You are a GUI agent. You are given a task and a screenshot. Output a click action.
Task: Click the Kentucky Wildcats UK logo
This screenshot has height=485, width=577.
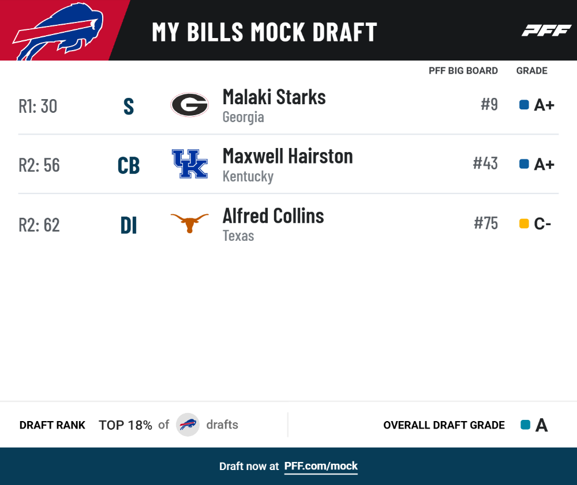pyautogui.click(x=190, y=164)
